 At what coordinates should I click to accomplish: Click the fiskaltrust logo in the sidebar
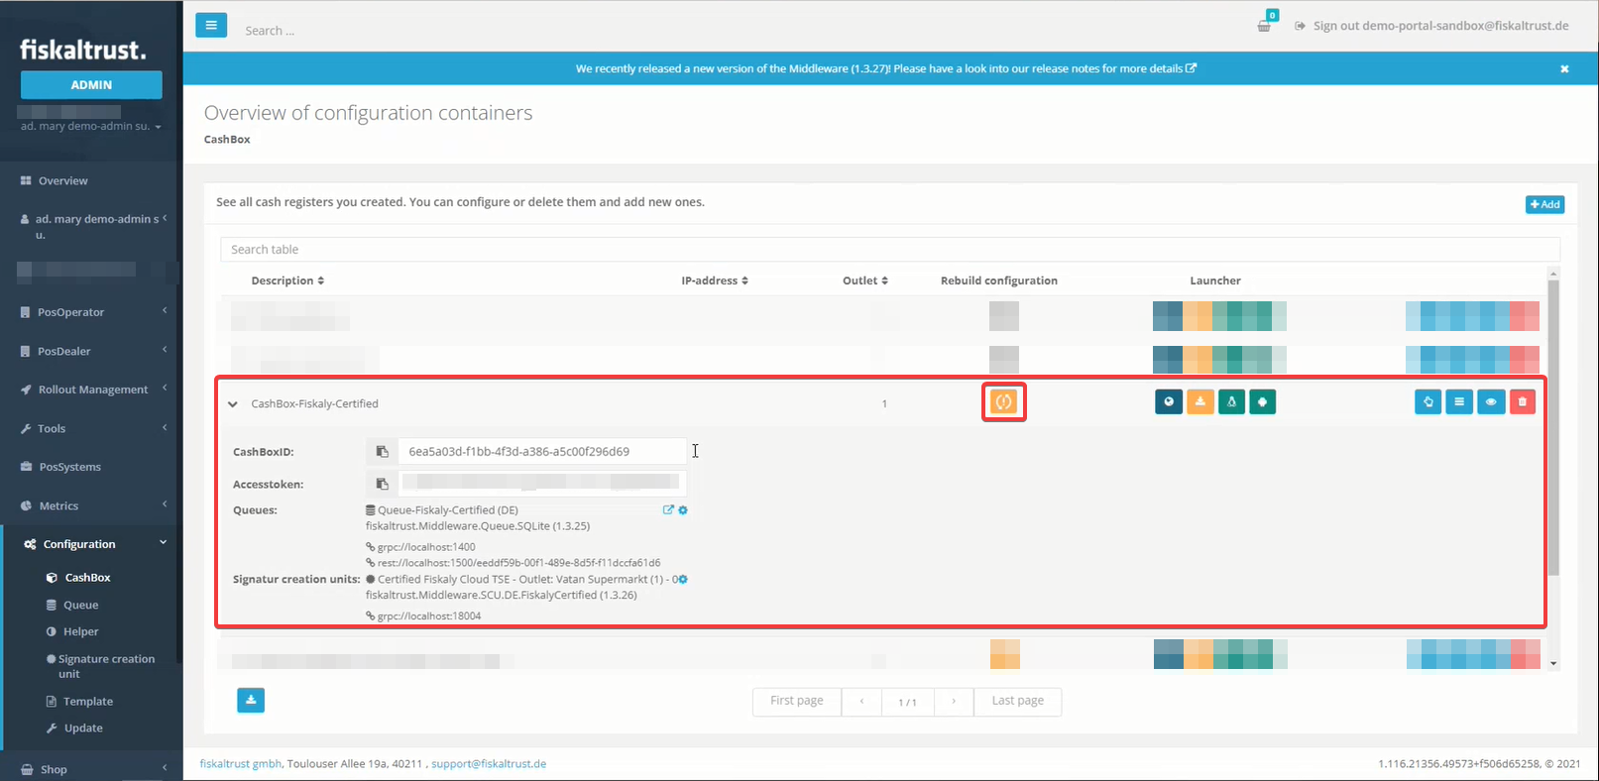coord(83,50)
